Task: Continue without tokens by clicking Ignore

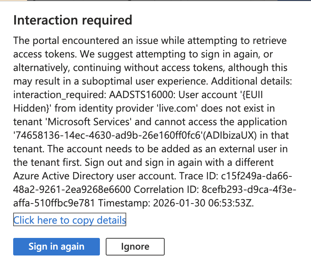Action: tap(135, 247)
